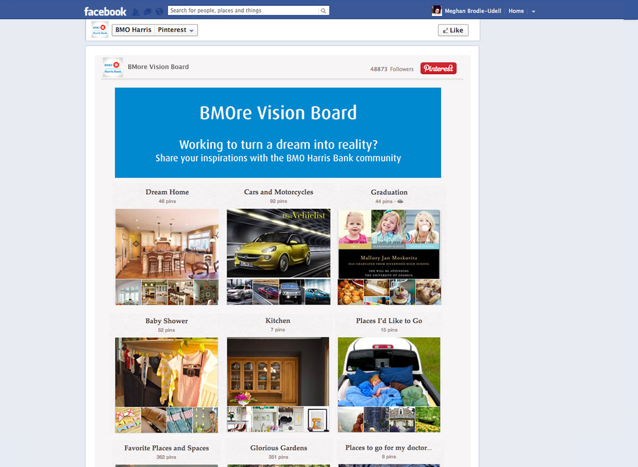
Task: Click first small thumbnail under Graduation
Action: coord(351,293)
